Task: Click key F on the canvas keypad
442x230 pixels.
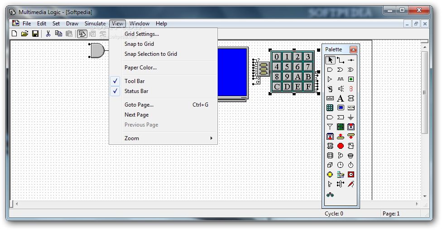Action: pos(308,87)
